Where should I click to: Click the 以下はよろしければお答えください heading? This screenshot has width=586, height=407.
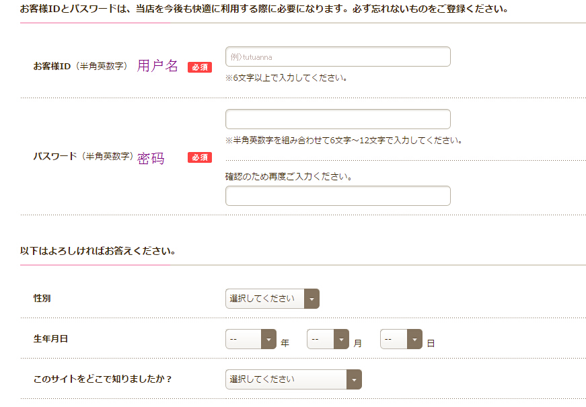pos(98,252)
